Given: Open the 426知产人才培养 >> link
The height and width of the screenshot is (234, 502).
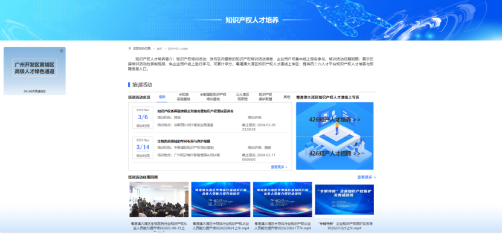Looking at the screenshot, I should 335,120.
